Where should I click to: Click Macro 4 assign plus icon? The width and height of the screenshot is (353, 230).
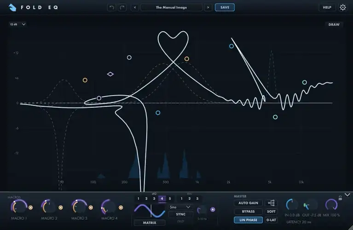coord(121,207)
